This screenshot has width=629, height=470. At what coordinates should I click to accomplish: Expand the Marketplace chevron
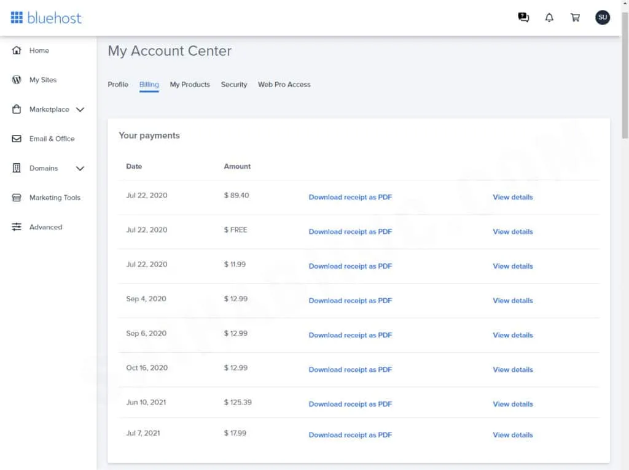tap(80, 109)
